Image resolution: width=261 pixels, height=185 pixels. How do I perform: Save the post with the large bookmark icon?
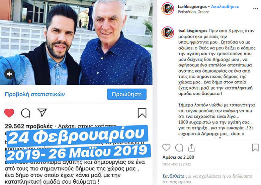(x=142, y=113)
